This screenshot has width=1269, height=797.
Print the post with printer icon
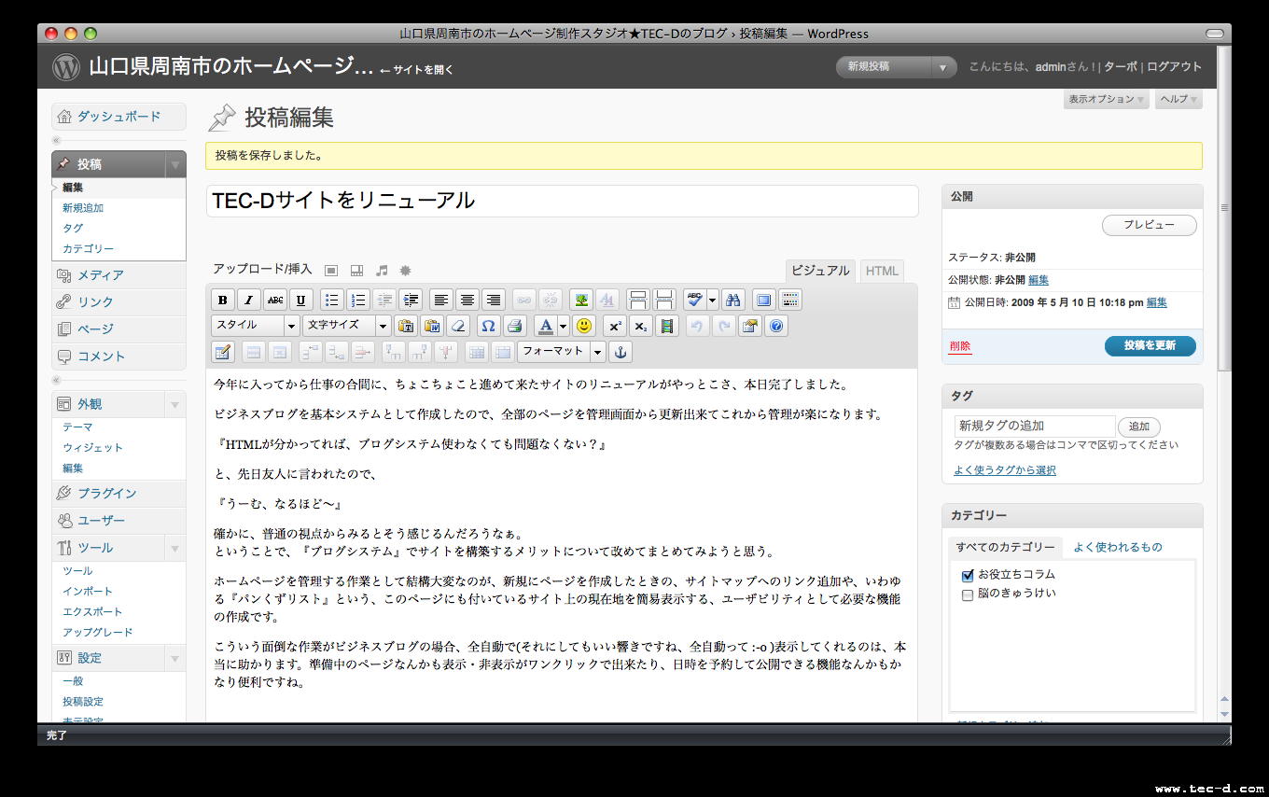point(515,326)
